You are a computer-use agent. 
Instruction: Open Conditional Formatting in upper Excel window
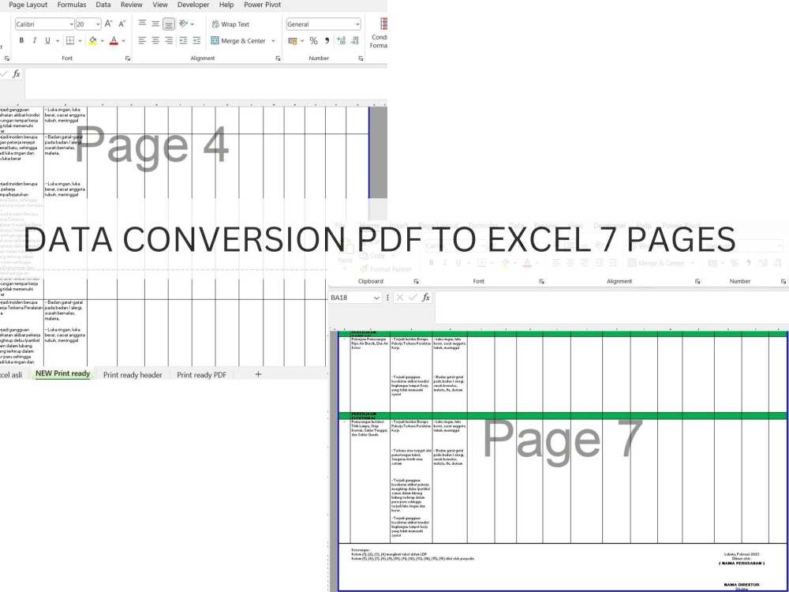pos(380,34)
